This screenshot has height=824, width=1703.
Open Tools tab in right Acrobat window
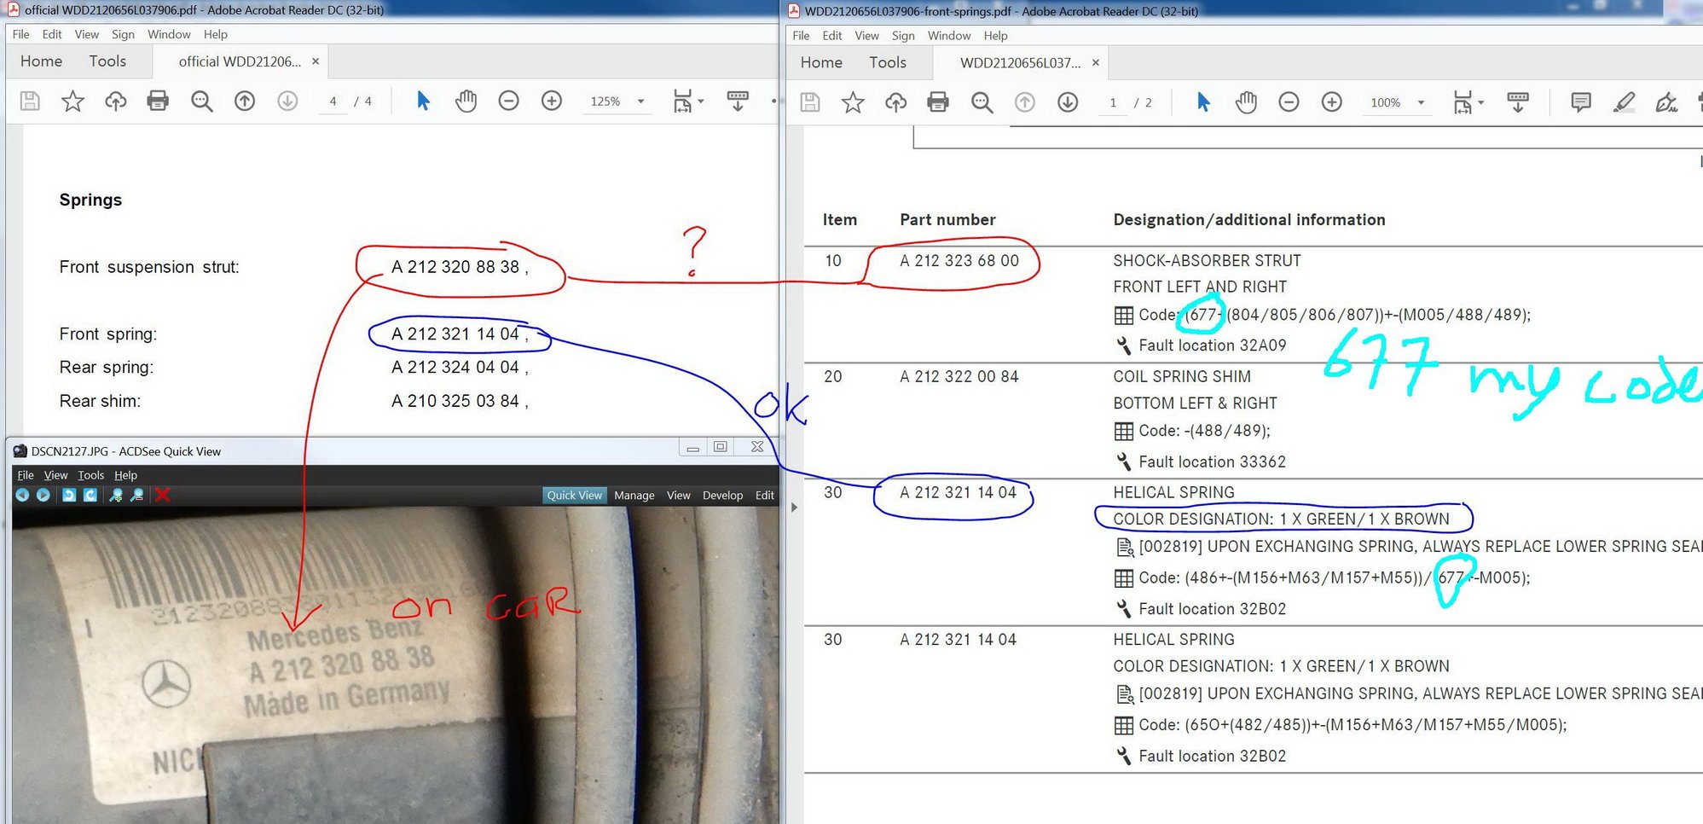887,62
